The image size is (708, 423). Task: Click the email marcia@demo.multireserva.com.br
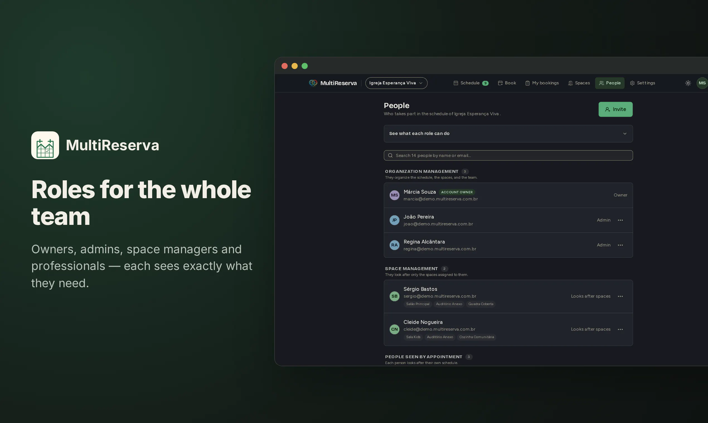[440, 199]
